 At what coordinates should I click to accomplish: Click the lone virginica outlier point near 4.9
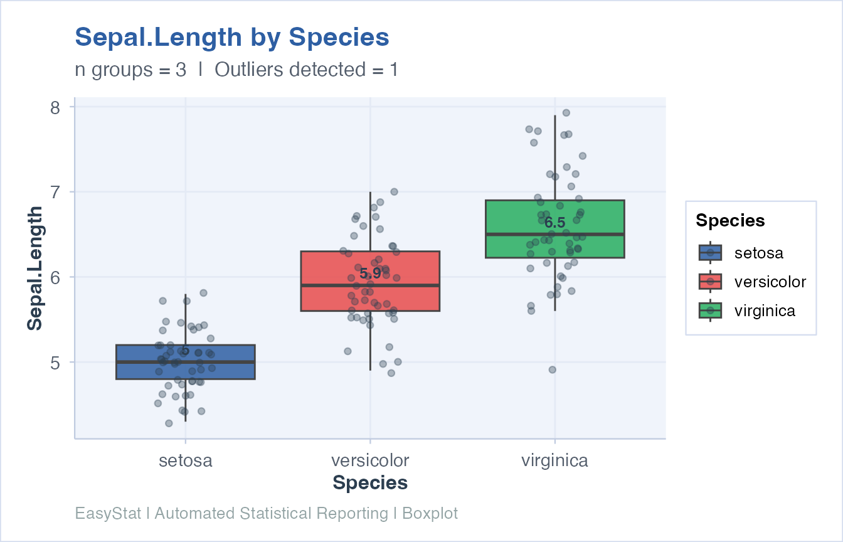click(x=552, y=369)
